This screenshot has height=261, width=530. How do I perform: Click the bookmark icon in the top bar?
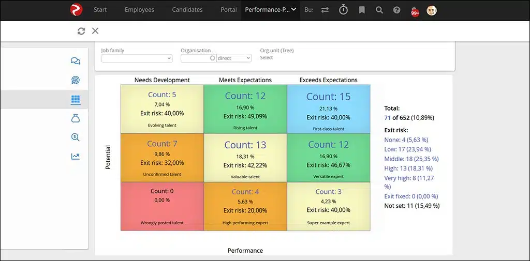coord(362,10)
